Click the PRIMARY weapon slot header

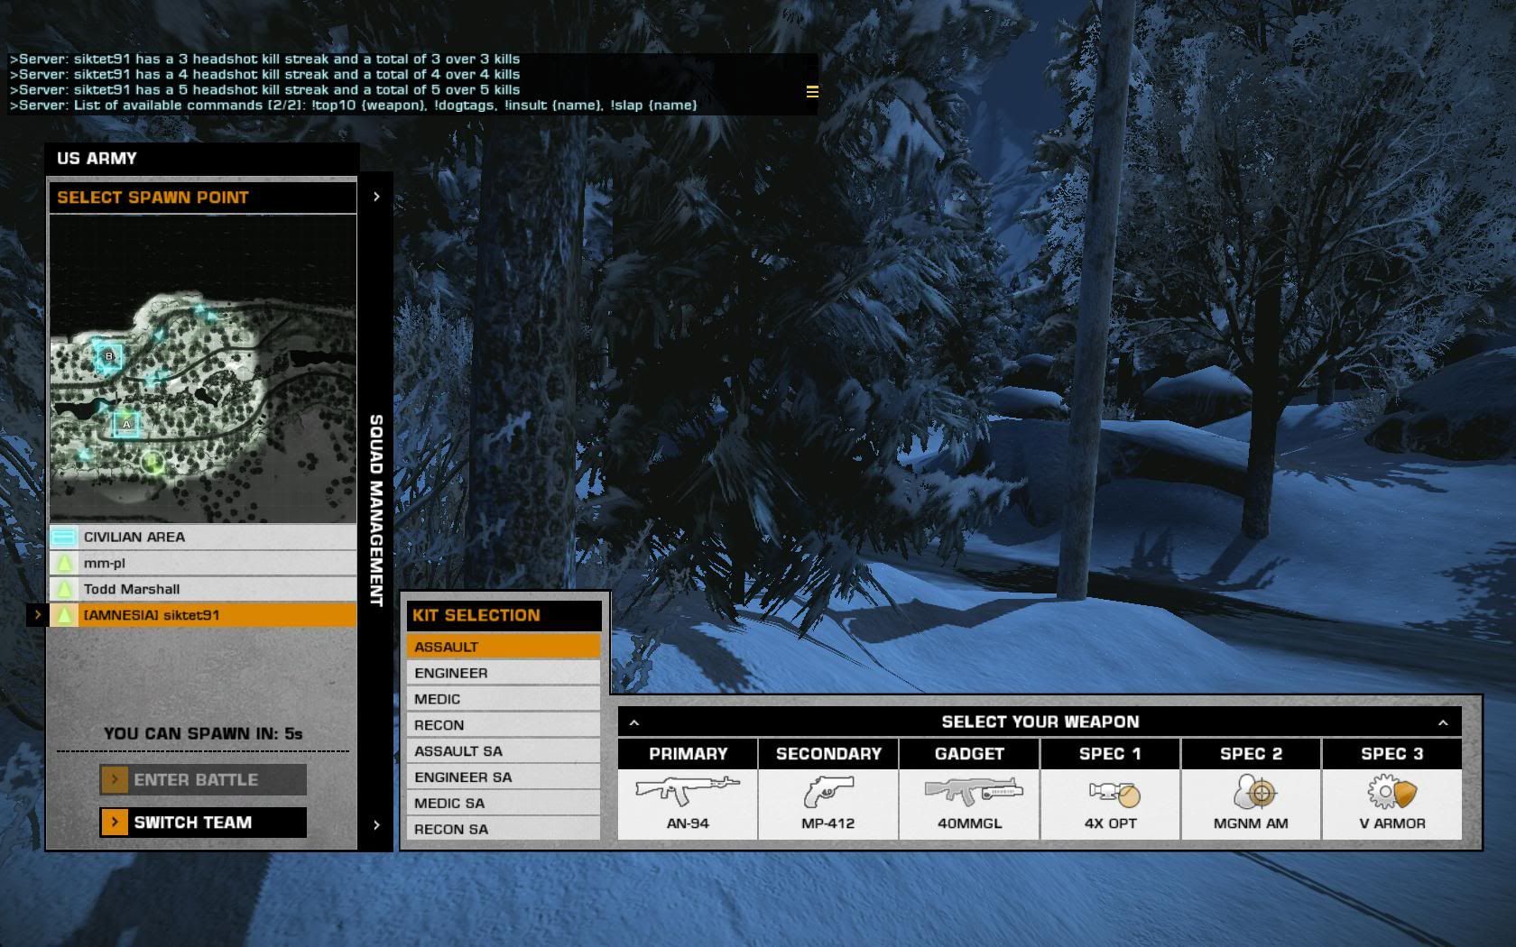(x=688, y=754)
